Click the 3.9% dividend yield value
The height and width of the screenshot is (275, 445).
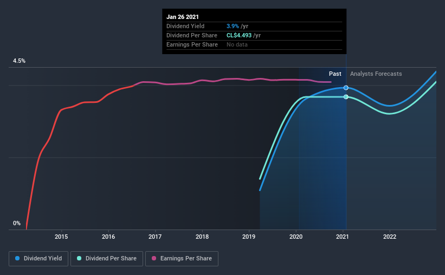(233, 26)
